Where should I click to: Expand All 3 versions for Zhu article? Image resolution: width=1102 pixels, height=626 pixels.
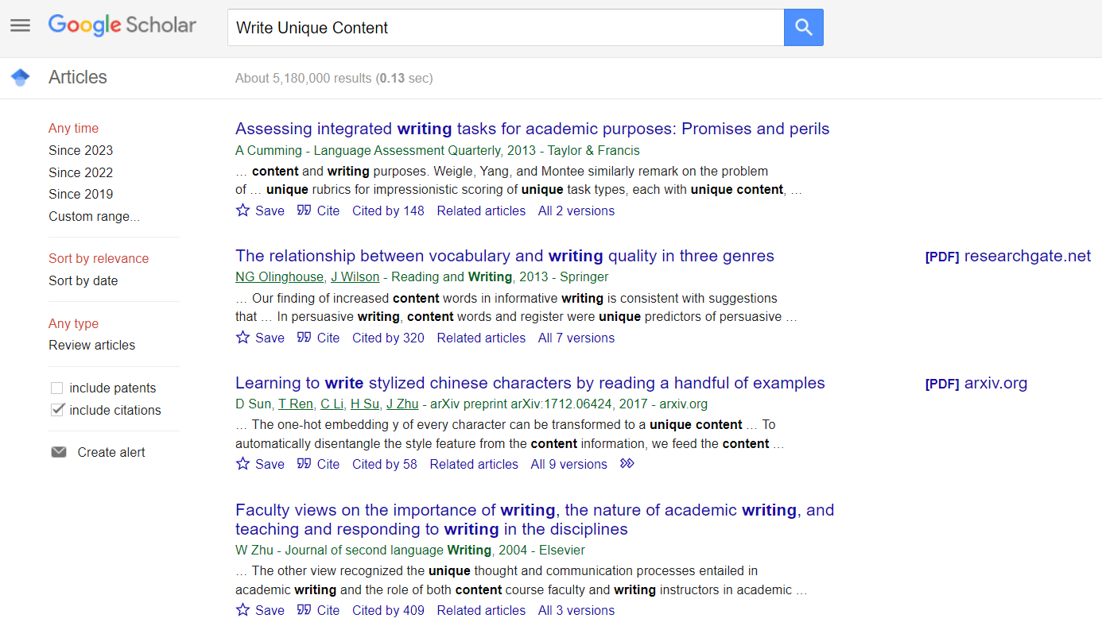[x=576, y=610]
